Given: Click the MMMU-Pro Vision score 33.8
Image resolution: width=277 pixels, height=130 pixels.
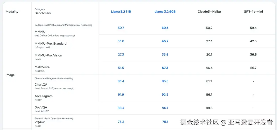Looking at the screenshot, I should coord(165,55).
